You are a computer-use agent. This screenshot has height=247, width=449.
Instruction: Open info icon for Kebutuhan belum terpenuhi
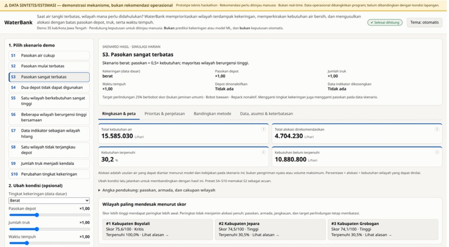[437, 152]
